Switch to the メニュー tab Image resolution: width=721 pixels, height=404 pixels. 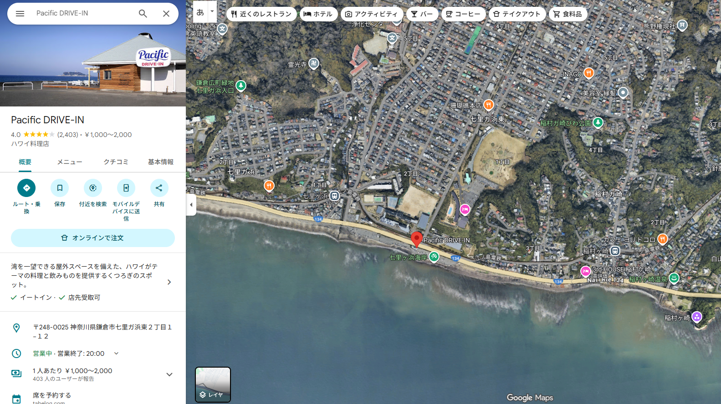tap(70, 162)
